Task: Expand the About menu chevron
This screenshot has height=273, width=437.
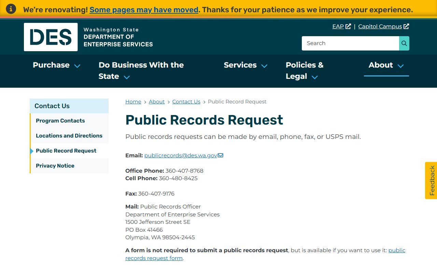Action: [401, 66]
